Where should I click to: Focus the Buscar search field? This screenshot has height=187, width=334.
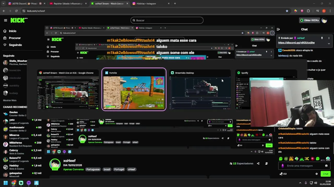167,20
